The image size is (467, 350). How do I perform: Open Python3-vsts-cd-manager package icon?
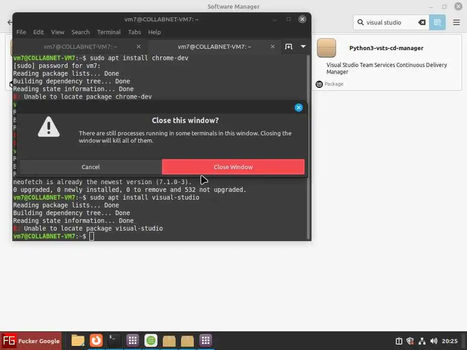tap(327, 48)
